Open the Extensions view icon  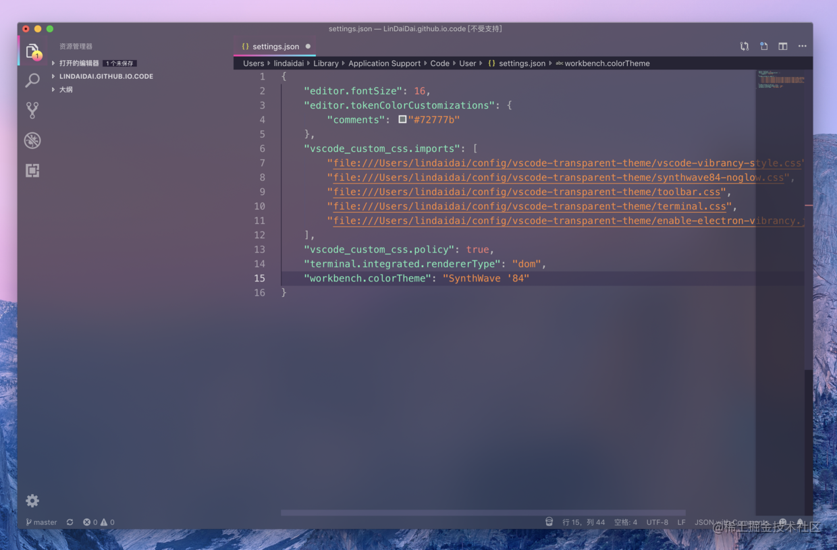(x=32, y=171)
